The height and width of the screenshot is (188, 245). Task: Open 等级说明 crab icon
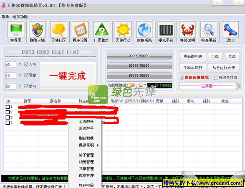[x=187, y=30]
